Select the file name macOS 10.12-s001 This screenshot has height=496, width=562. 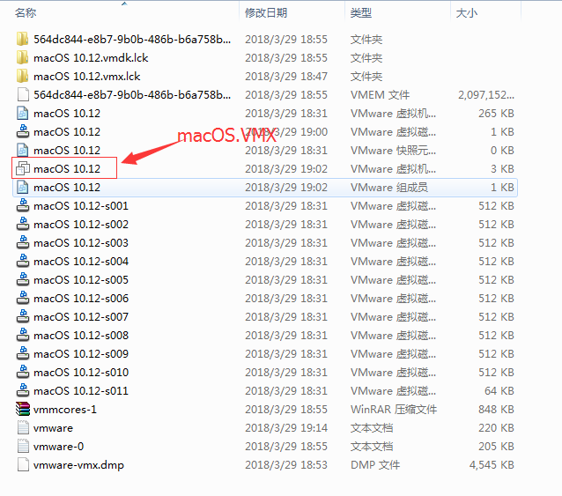click(x=81, y=205)
